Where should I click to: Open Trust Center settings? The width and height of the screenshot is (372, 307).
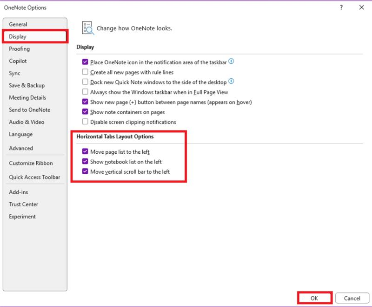(35, 205)
